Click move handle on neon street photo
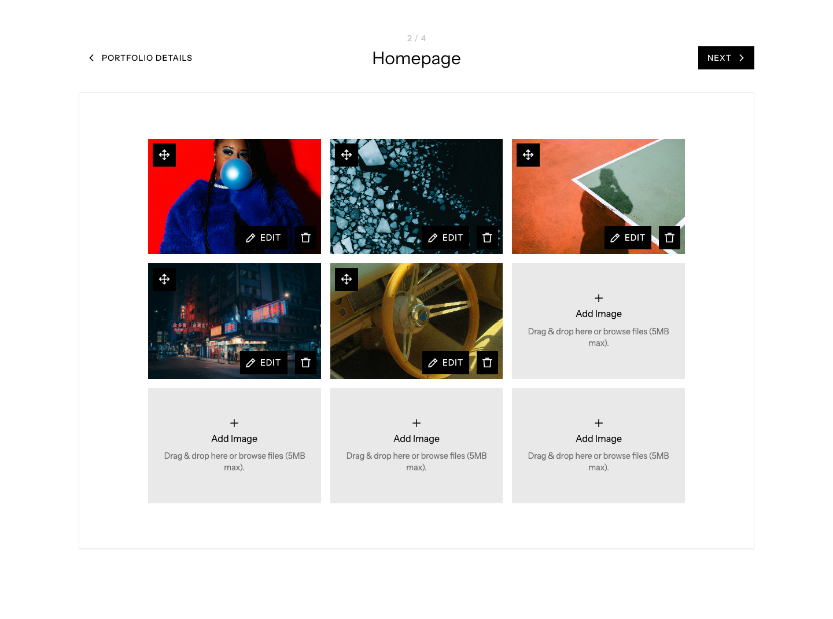This screenshot has height=619, width=833. click(x=164, y=279)
